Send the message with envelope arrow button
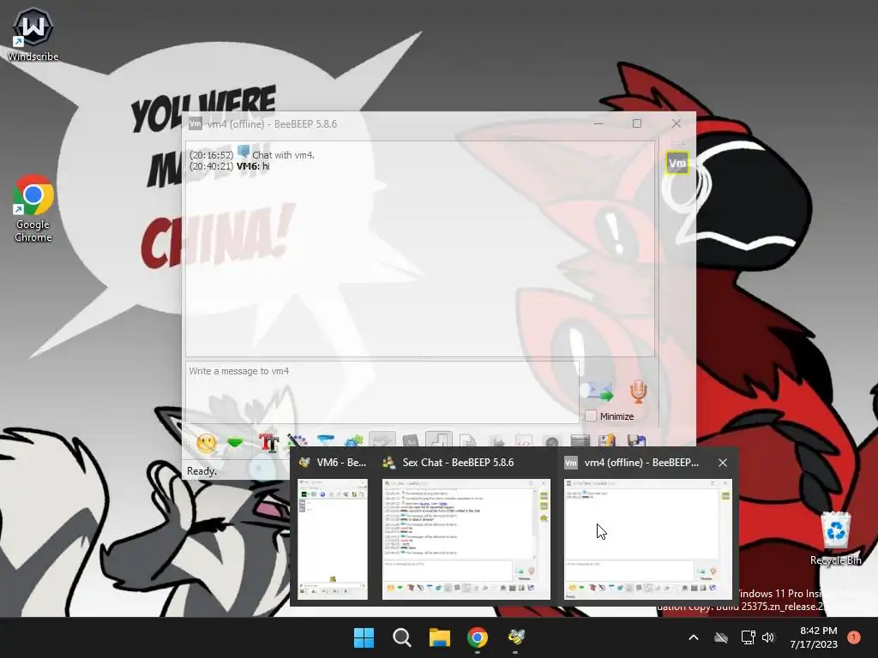878x658 pixels. pyautogui.click(x=597, y=391)
